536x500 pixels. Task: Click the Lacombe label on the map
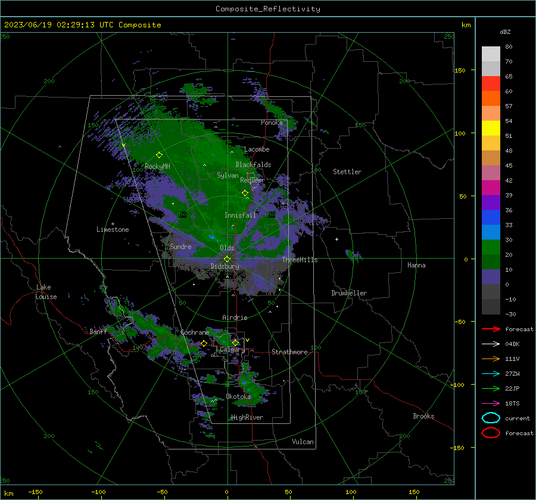[x=257, y=149]
